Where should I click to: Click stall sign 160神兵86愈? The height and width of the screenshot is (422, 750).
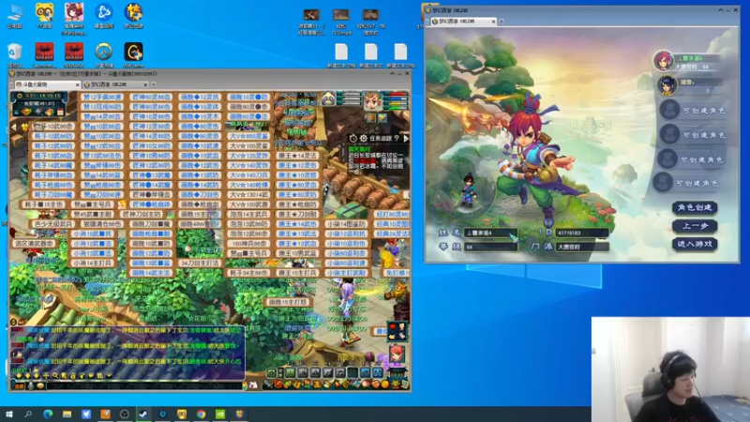248,244
